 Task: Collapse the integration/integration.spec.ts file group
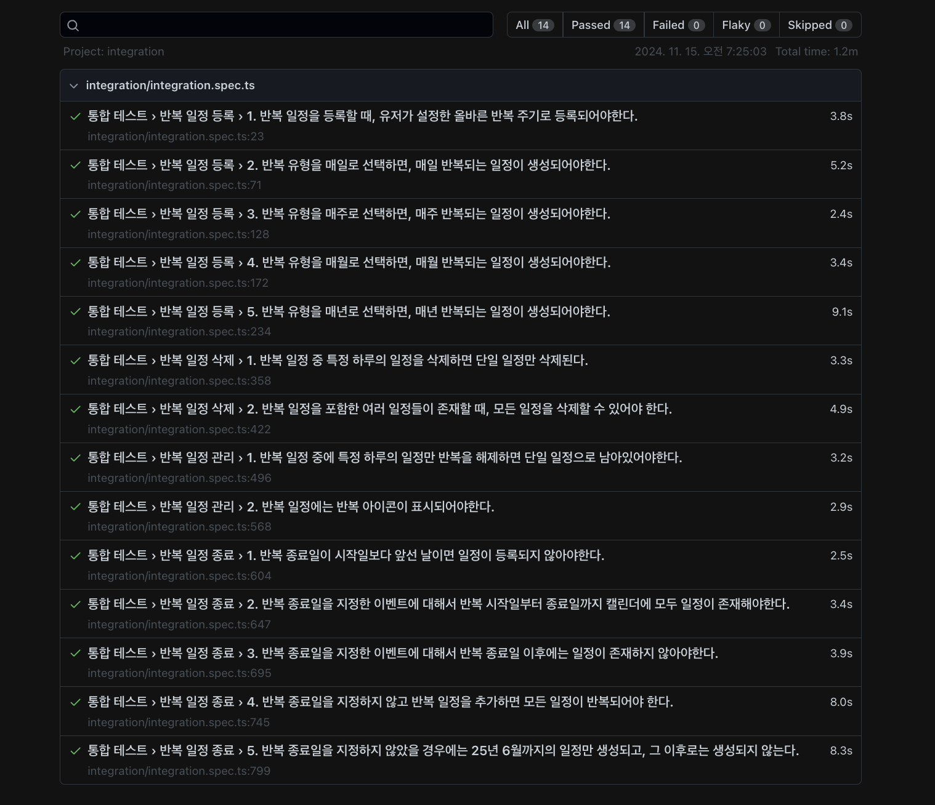[x=74, y=86]
